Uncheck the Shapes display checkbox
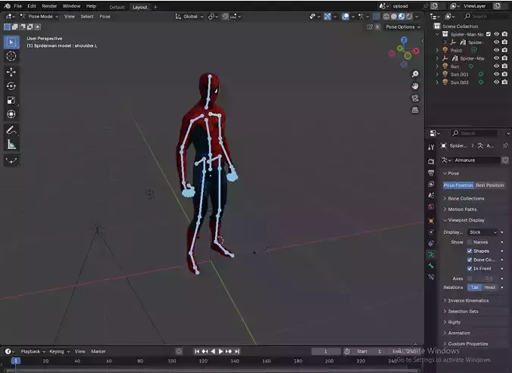 [x=470, y=250]
